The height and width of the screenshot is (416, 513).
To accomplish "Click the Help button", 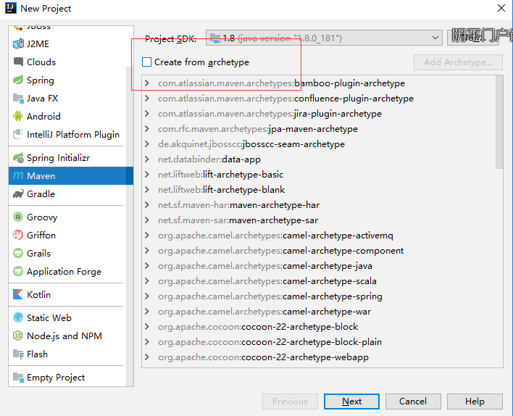I will click(x=475, y=402).
